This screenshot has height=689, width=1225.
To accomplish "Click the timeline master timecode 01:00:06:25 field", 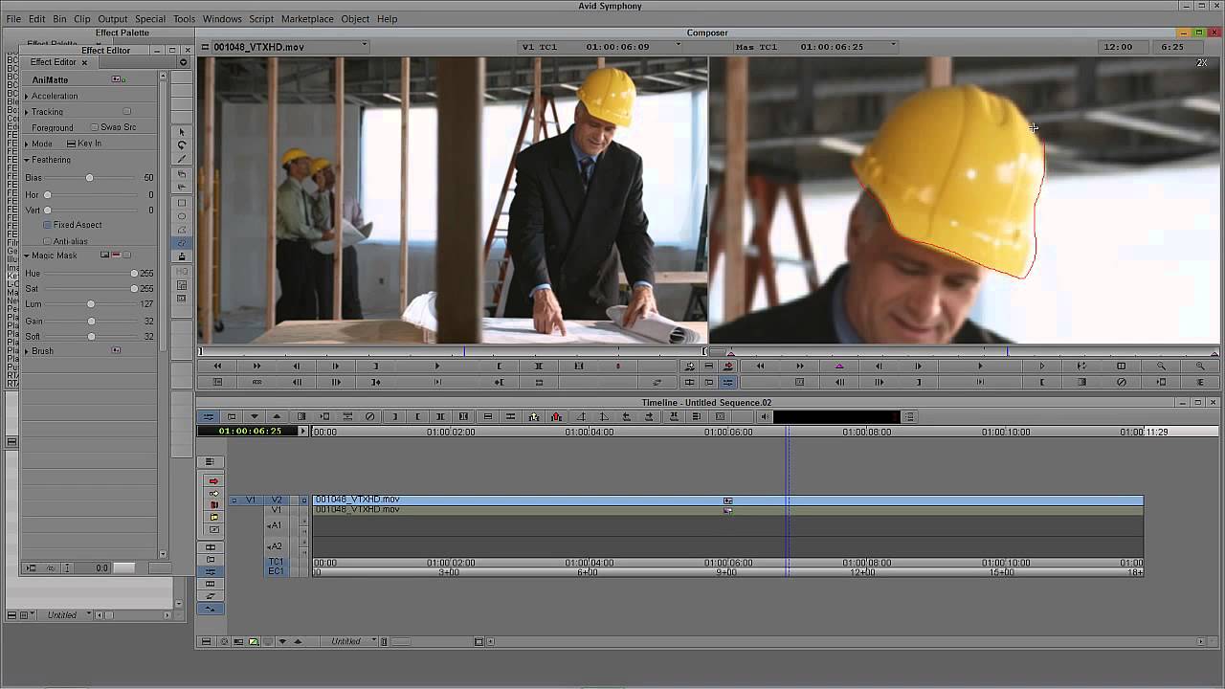I will coord(250,432).
